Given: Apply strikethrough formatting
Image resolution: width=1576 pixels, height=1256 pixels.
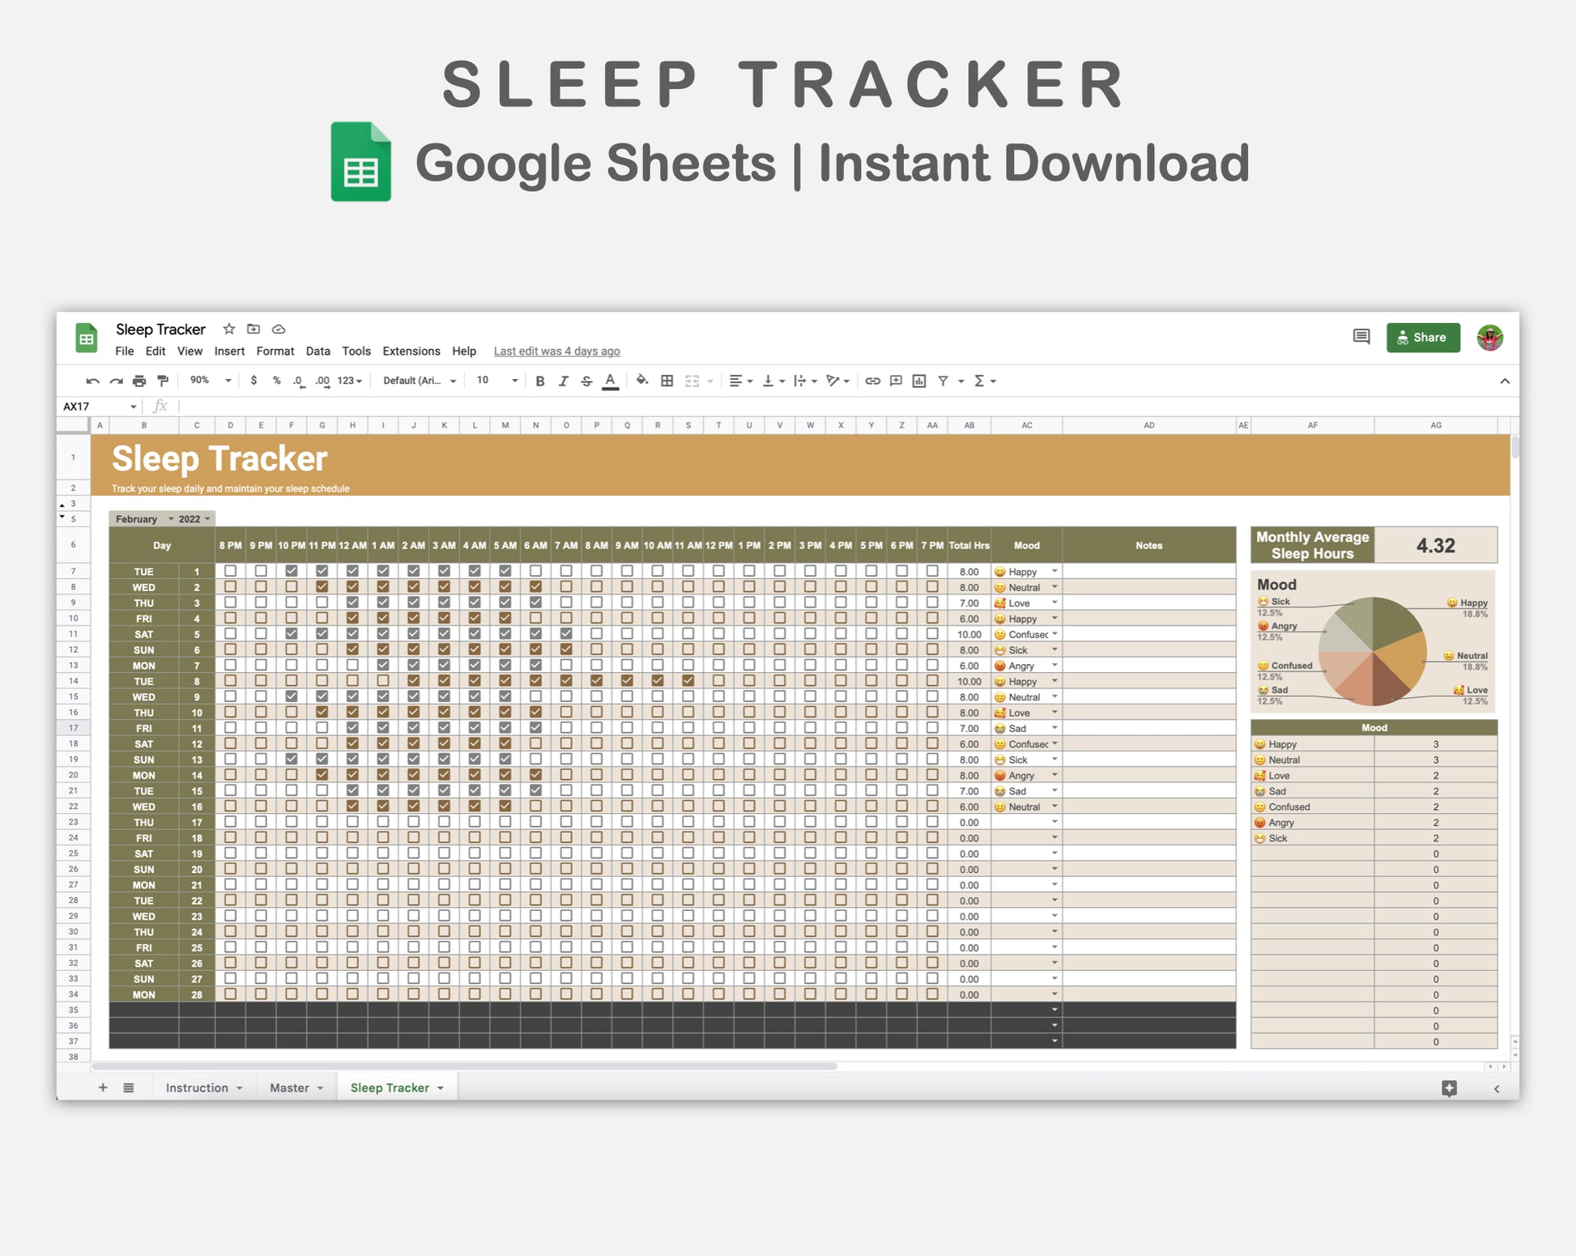Looking at the screenshot, I should click(586, 381).
